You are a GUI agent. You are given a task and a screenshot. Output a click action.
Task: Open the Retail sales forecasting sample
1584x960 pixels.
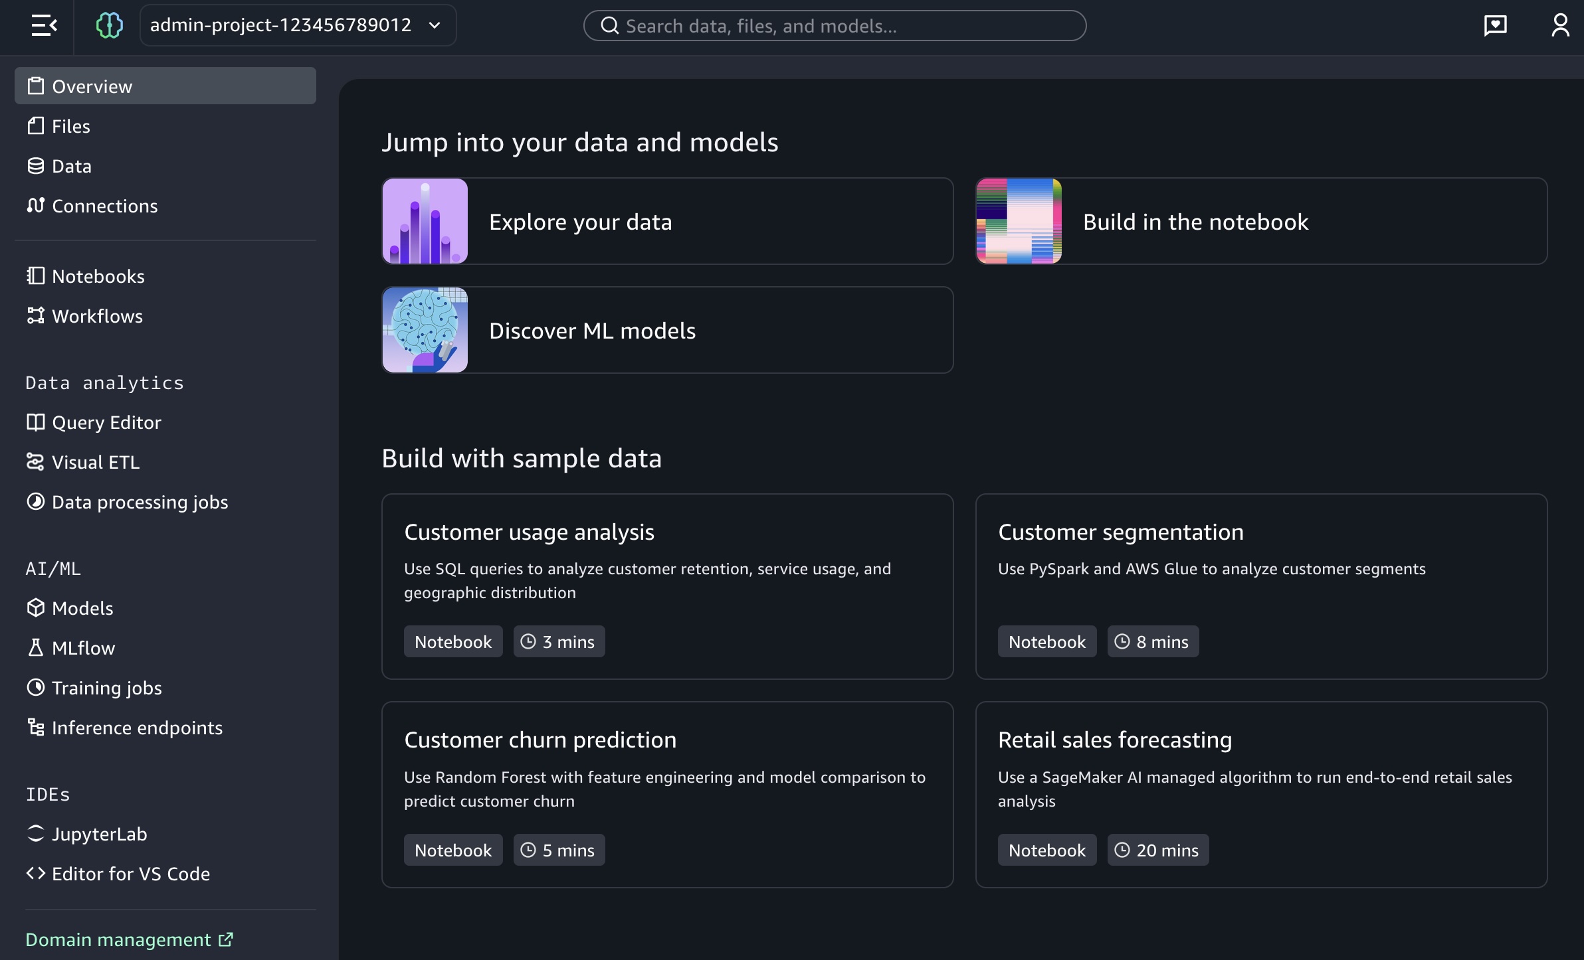[x=1260, y=794]
